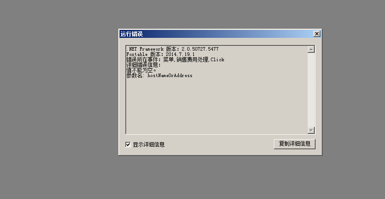Click the 显示详细信息 label text
Viewport: 385px width, 199px height.
tap(149, 145)
